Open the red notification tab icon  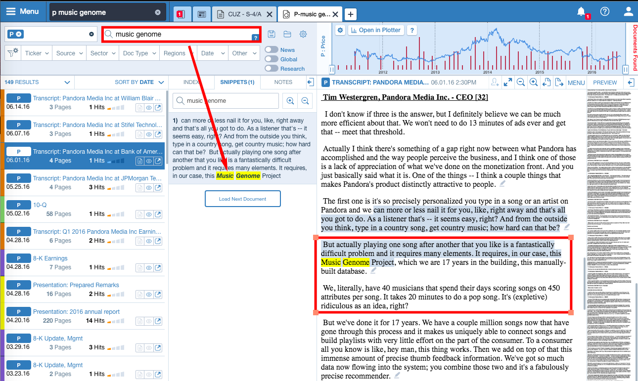pyautogui.click(x=181, y=14)
